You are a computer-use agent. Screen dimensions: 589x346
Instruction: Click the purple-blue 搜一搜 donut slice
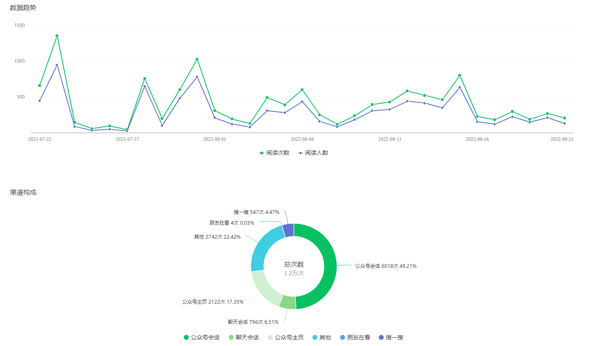tap(289, 230)
